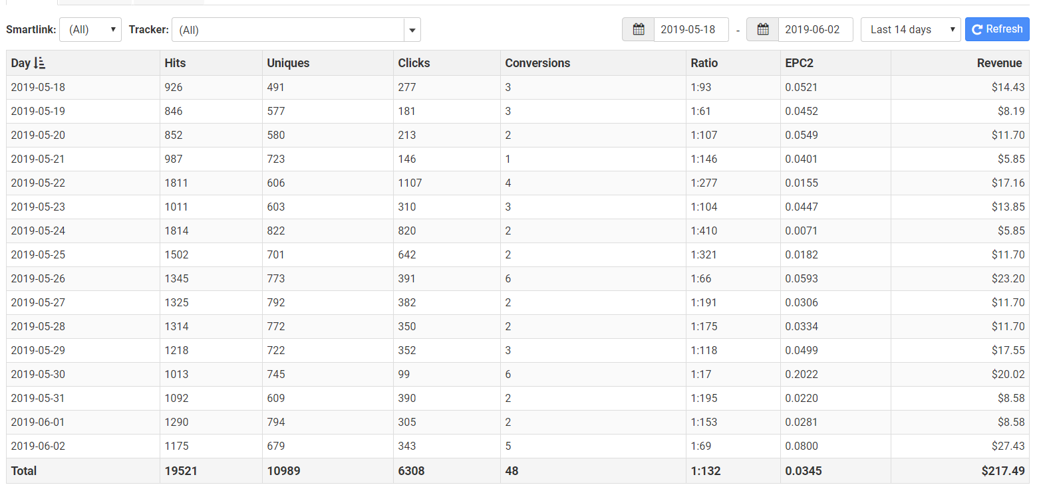Click the total revenue $217.49 cell
The height and width of the screenshot is (487, 1037).
click(x=1003, y=471)
